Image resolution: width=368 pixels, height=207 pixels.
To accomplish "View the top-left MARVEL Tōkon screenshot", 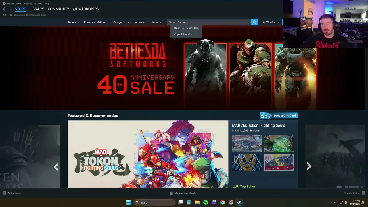I will (247, 143).
